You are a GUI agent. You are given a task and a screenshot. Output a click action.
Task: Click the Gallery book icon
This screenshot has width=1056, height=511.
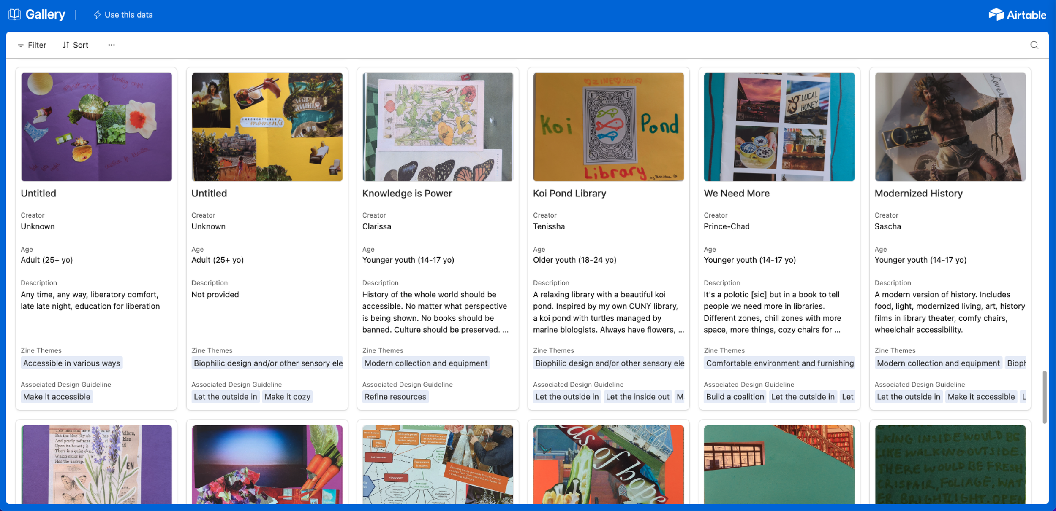tap(14, 14)
